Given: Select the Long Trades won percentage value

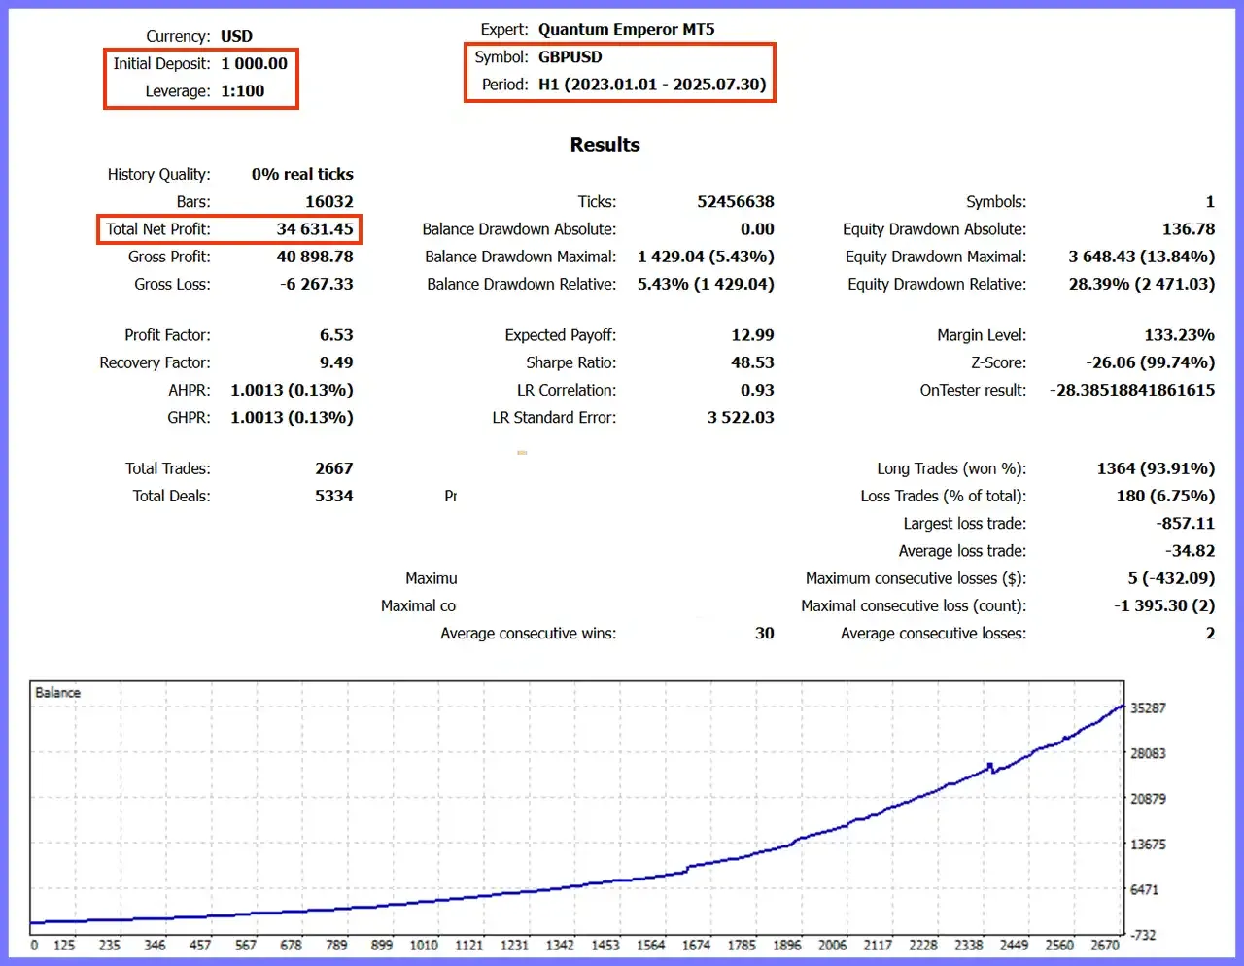Looking at the screenshot, I should click(1156, 468).
